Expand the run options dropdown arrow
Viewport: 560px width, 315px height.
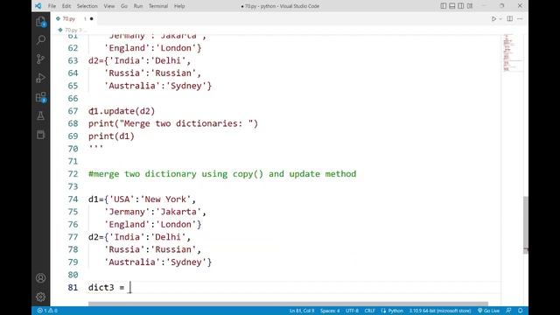click(500, 19)
